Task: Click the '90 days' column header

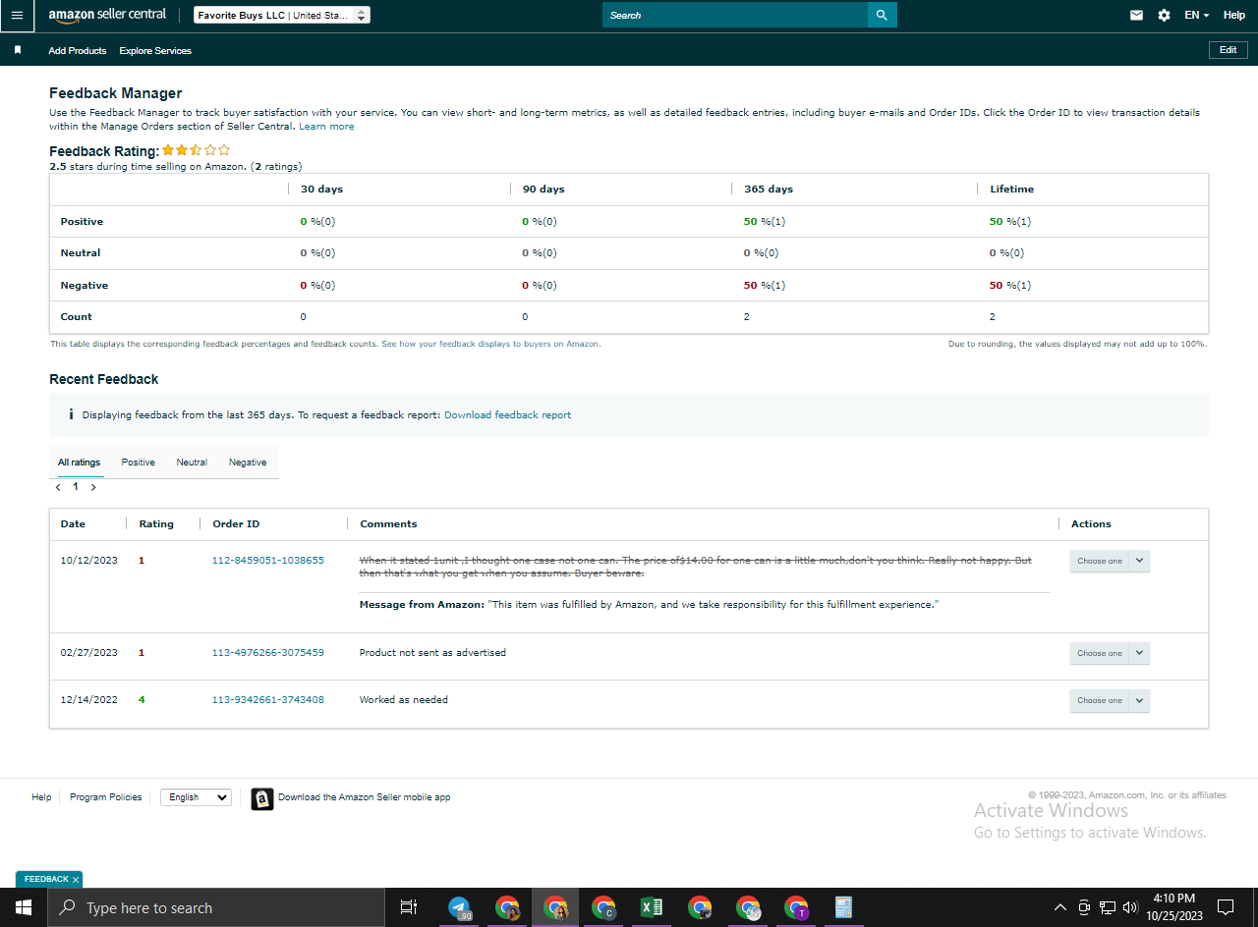Action: (x=543, y=190)
